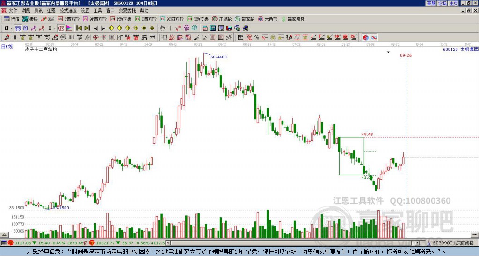
Task: Select the percent % retracement tool
Action: click(257, 37)
